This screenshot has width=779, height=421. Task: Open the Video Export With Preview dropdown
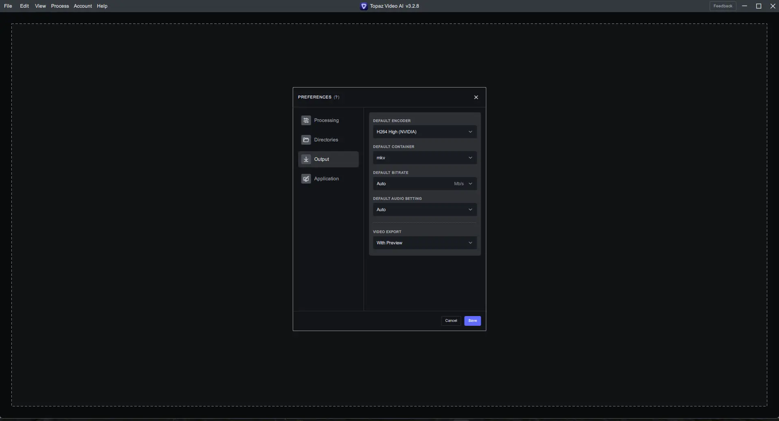tap(425, 243)
